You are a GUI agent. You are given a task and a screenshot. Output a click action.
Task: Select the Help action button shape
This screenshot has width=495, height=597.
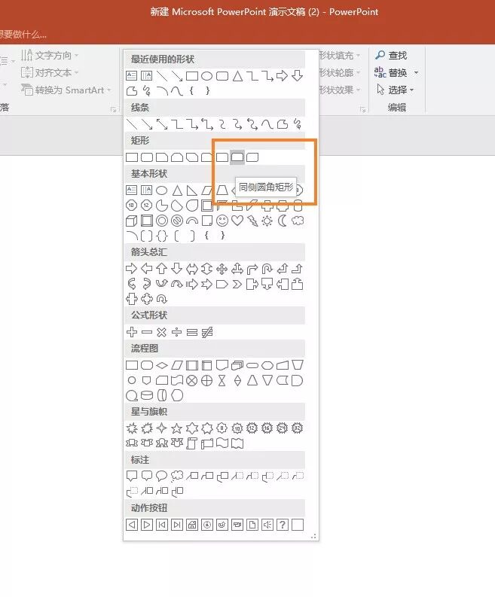coord(282,525)
